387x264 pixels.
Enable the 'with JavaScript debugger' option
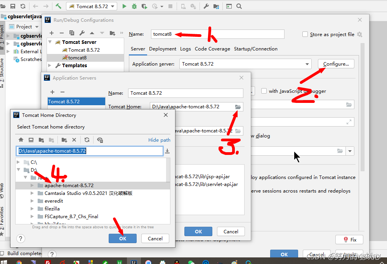pyautogui.click(x=264, y=91)
